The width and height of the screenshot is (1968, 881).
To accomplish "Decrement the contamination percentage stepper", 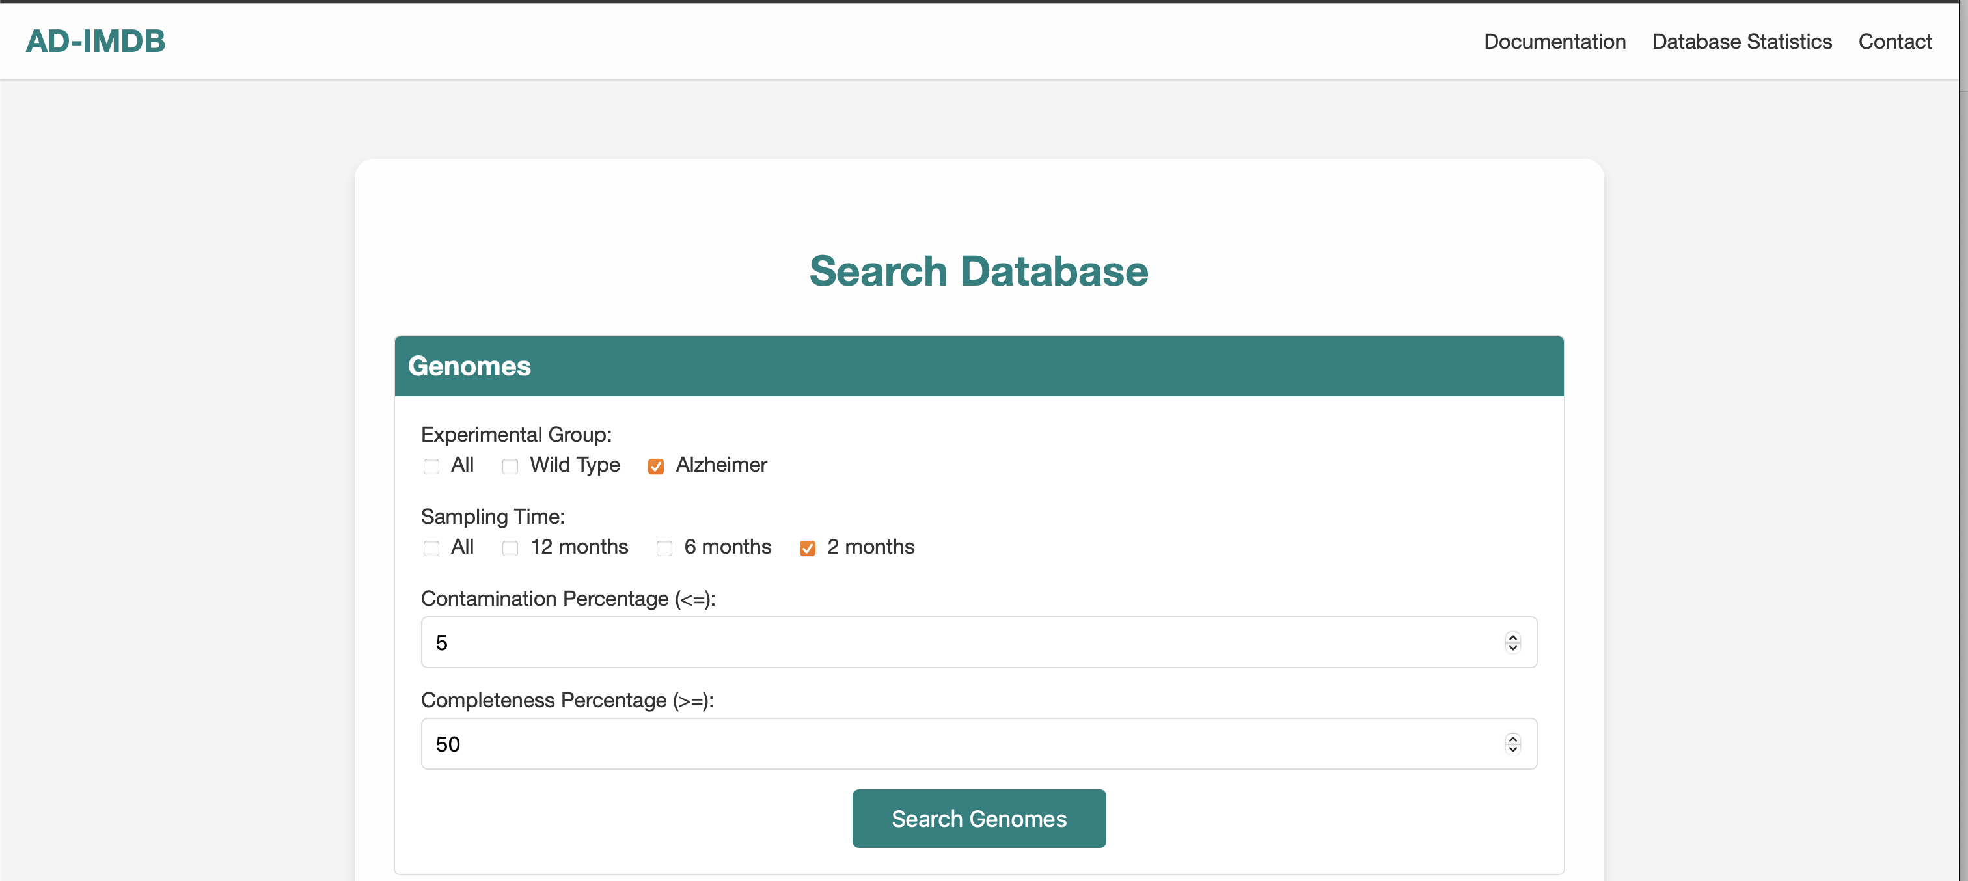I will 1512,649.
